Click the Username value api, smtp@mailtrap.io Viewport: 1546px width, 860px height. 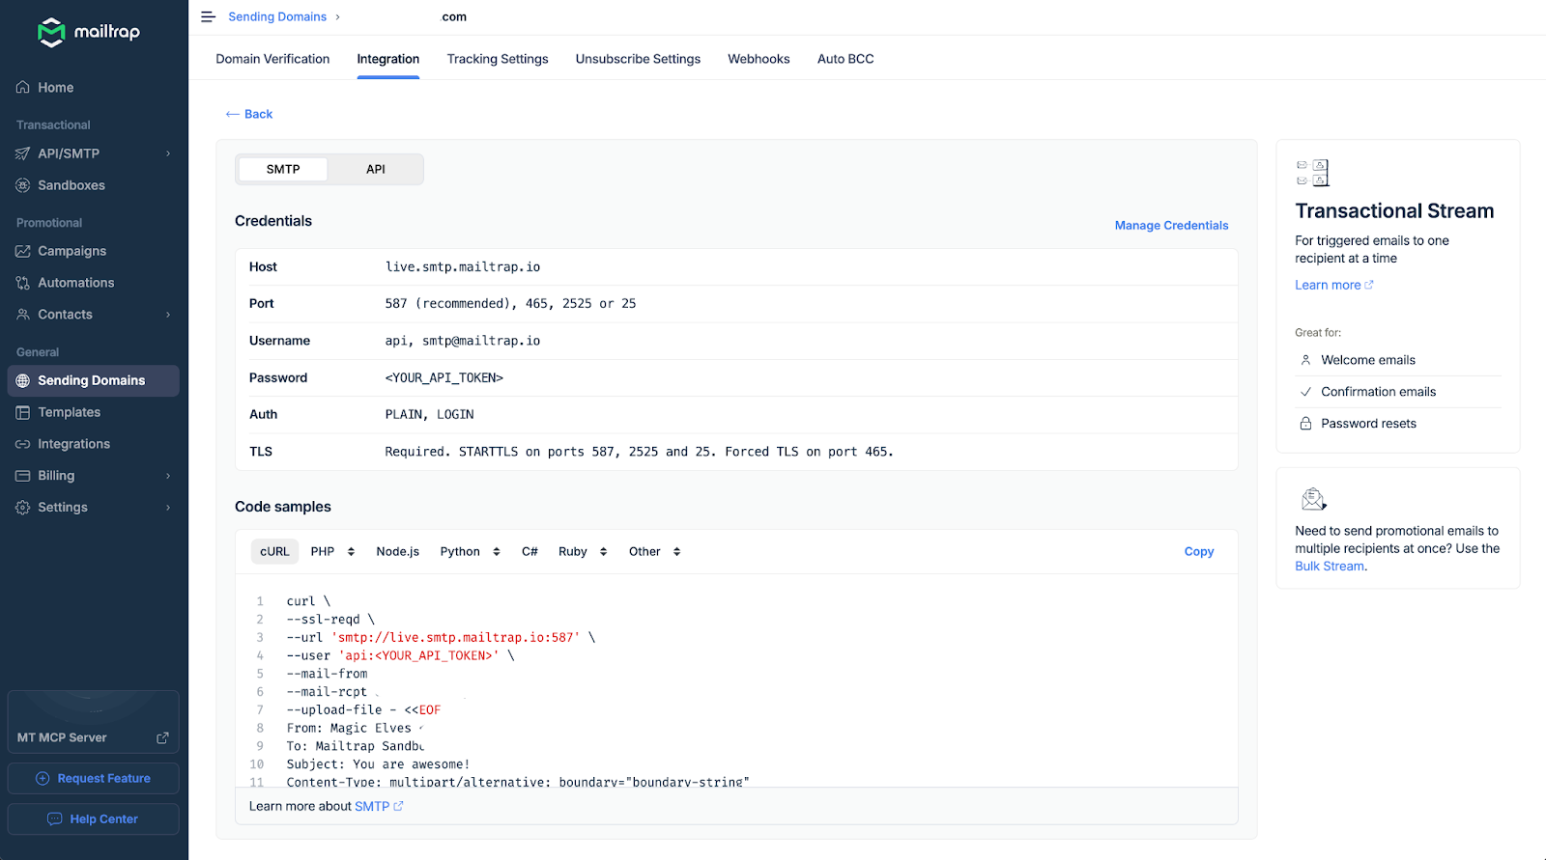[463, 341]
